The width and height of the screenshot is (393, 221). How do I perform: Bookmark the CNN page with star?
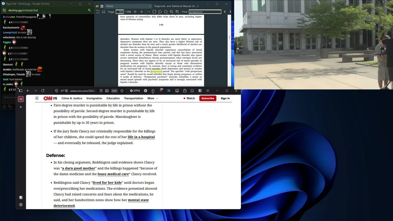point(122,91)
